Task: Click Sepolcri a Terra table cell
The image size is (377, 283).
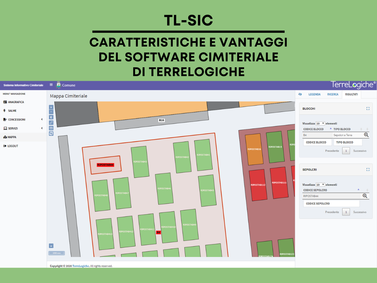Action: (347, 135)
